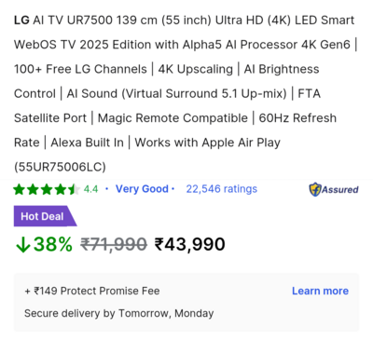Screen dimensions: 373x341
Task: Click the ₹149 Protect Promise Fee text
Action: 92,291
